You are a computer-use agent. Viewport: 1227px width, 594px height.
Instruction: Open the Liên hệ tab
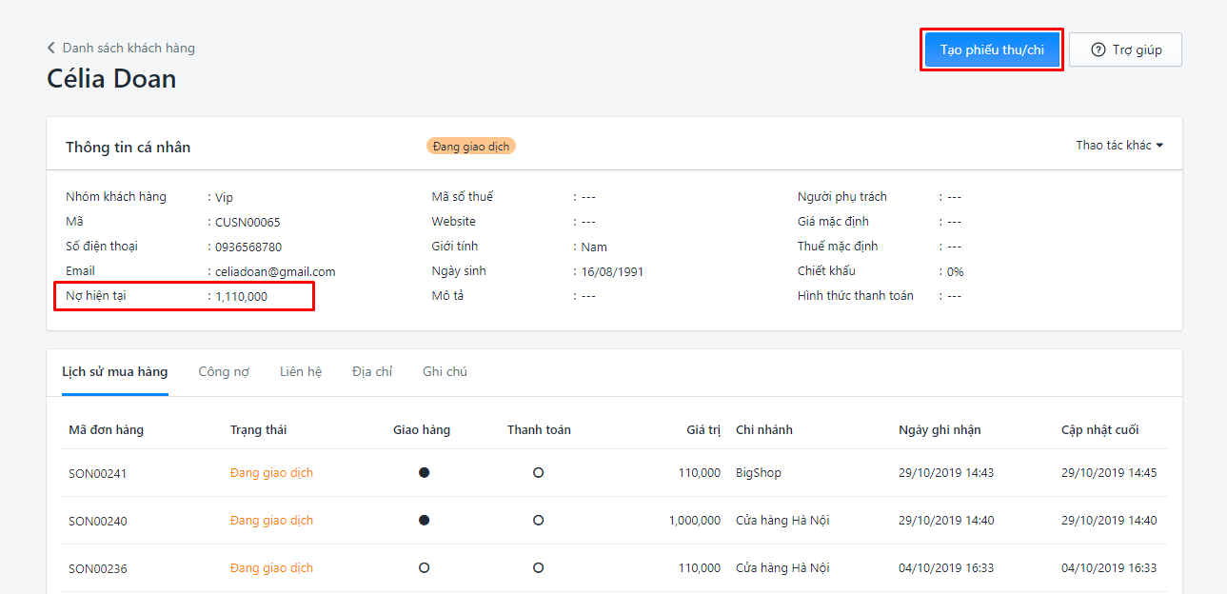point(301,371)
